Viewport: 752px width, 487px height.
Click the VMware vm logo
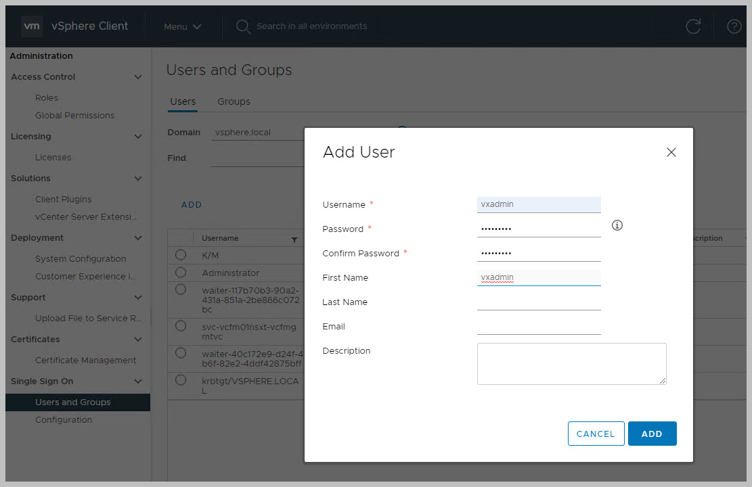(x=32, y=26)
